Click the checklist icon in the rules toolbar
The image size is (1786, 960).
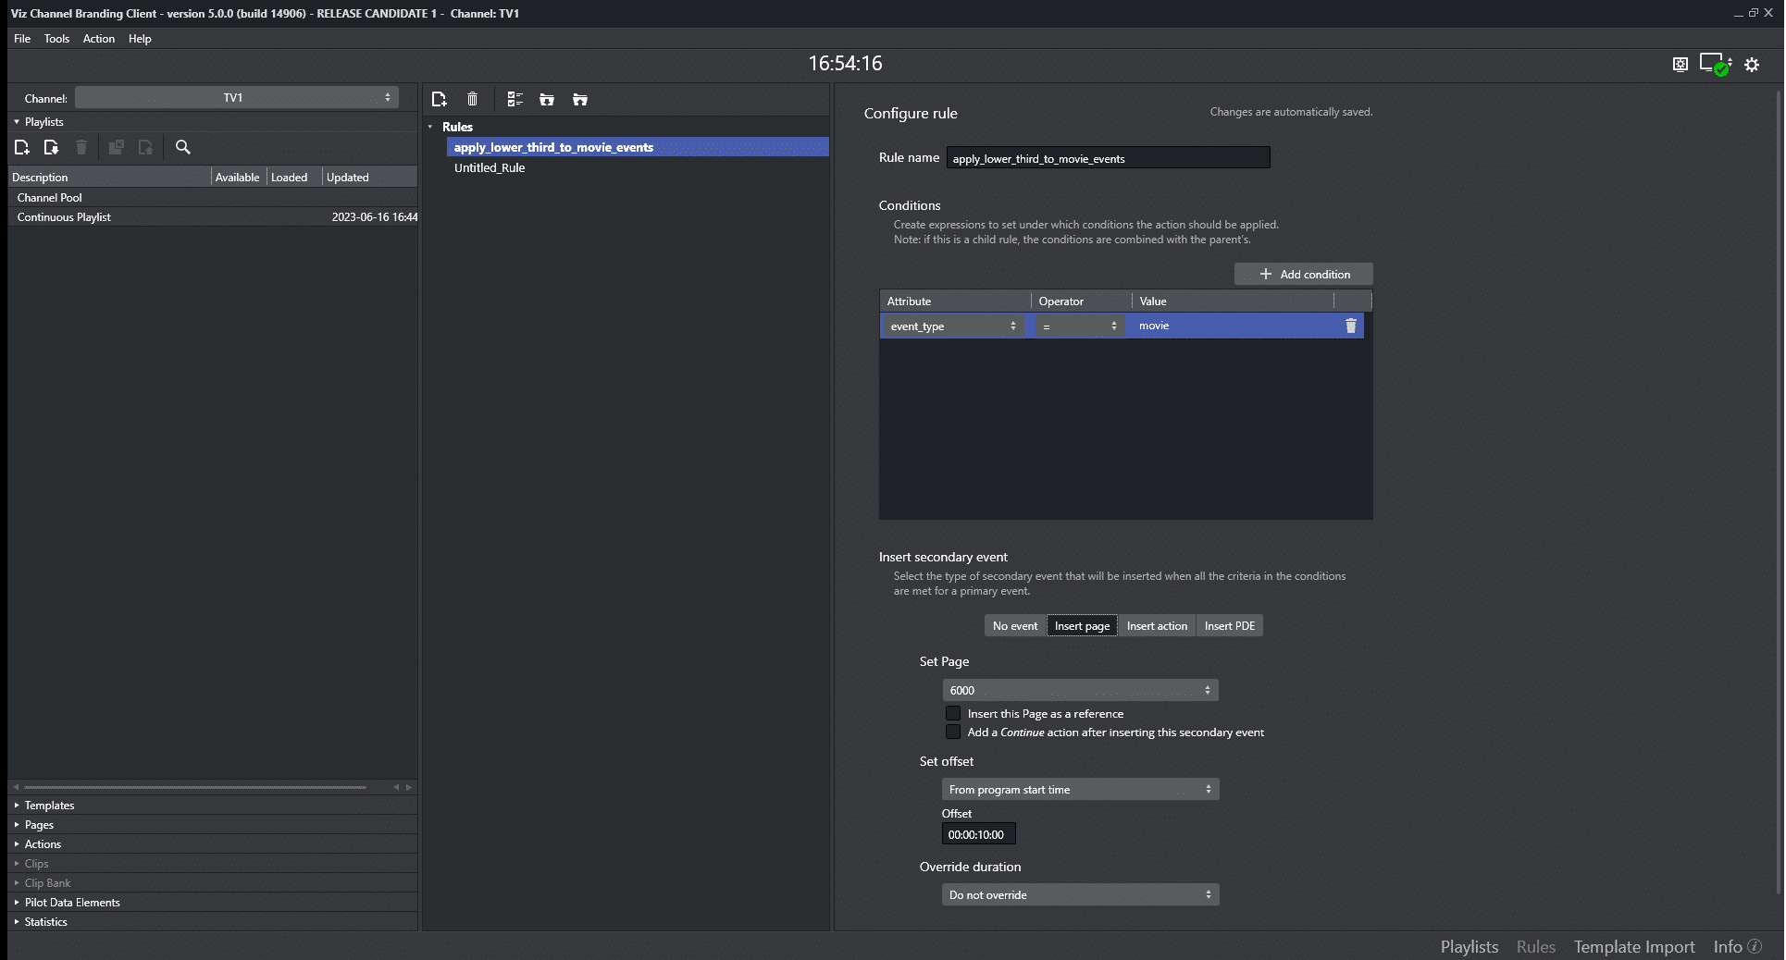tap(515, 99)
